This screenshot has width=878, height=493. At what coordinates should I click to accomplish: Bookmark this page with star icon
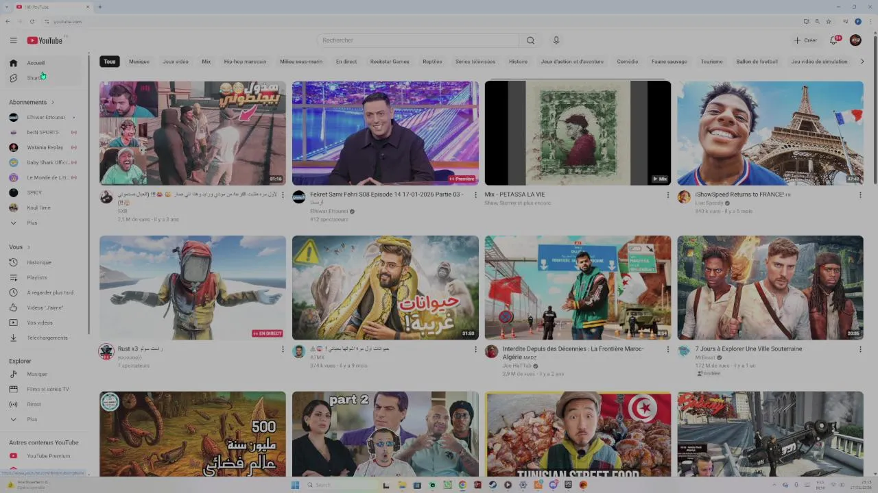(x=829, y=21)
